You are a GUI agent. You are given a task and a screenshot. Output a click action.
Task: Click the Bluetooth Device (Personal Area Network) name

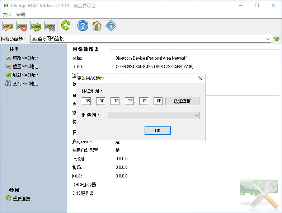coord(151,58)
